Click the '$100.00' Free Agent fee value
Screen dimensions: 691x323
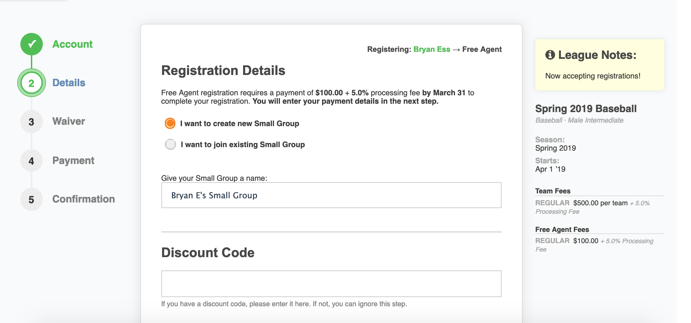[586, 241]
